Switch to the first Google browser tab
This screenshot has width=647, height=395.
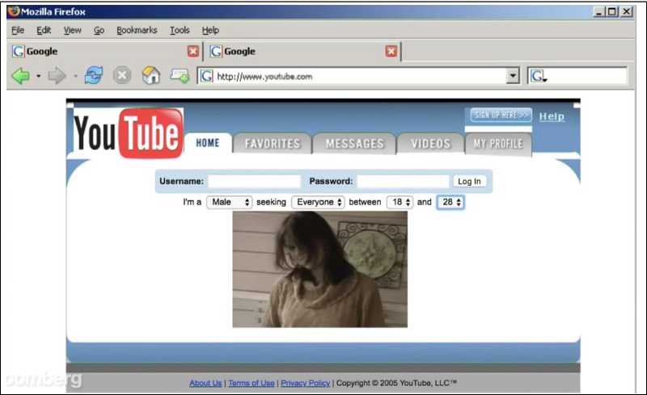104,51
